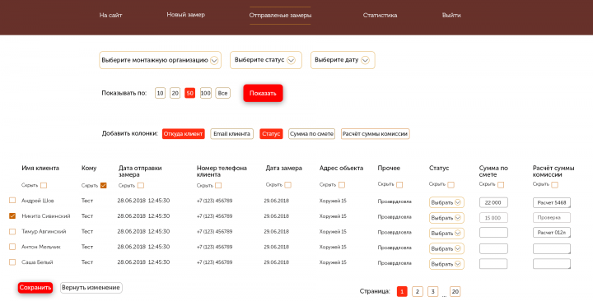Click 'Выйти' to log out

click(451, 16)
